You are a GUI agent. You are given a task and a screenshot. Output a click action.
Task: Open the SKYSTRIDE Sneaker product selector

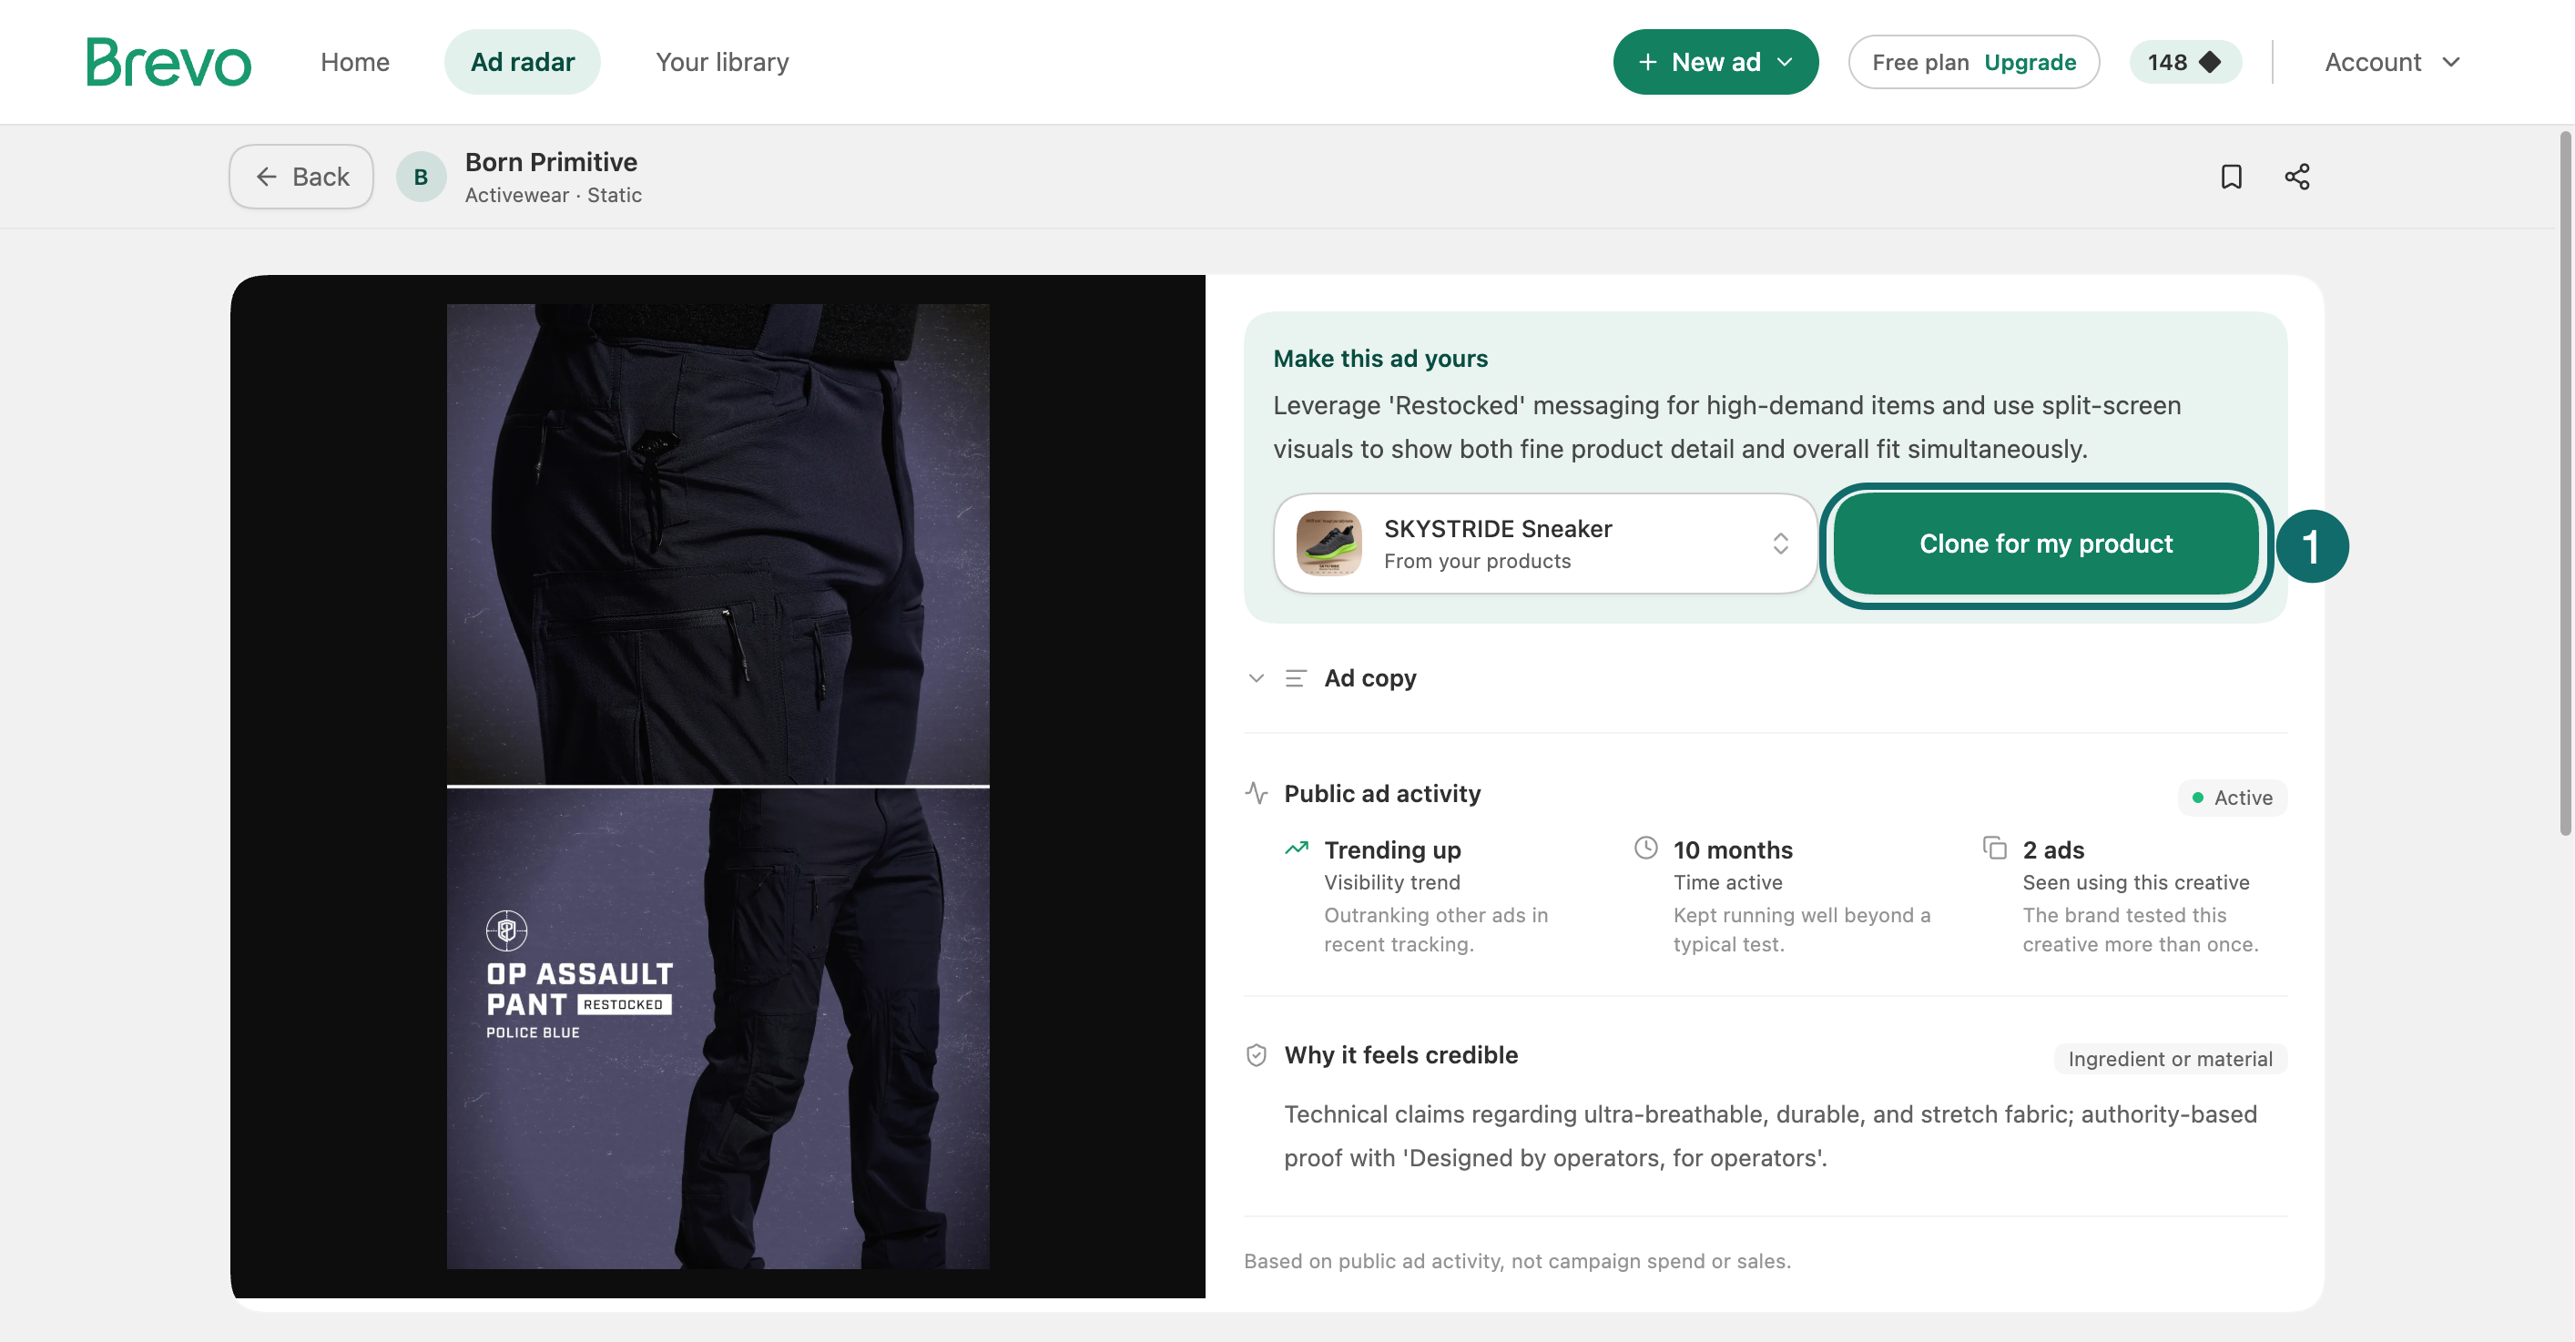[1545, 544]
